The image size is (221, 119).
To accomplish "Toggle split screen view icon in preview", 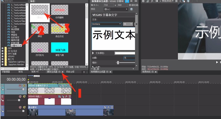I will click(x=157, y=1).
